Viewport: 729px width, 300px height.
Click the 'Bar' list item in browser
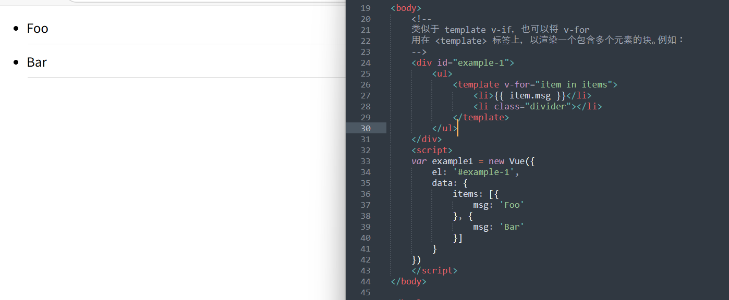coord(37,62)
